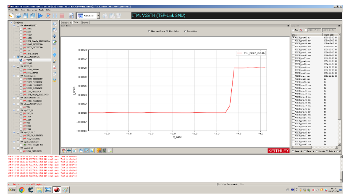Image resolution: width=346 pixels, height=194 pixels.
Task: Open the View menu
Action: (23, 10)
